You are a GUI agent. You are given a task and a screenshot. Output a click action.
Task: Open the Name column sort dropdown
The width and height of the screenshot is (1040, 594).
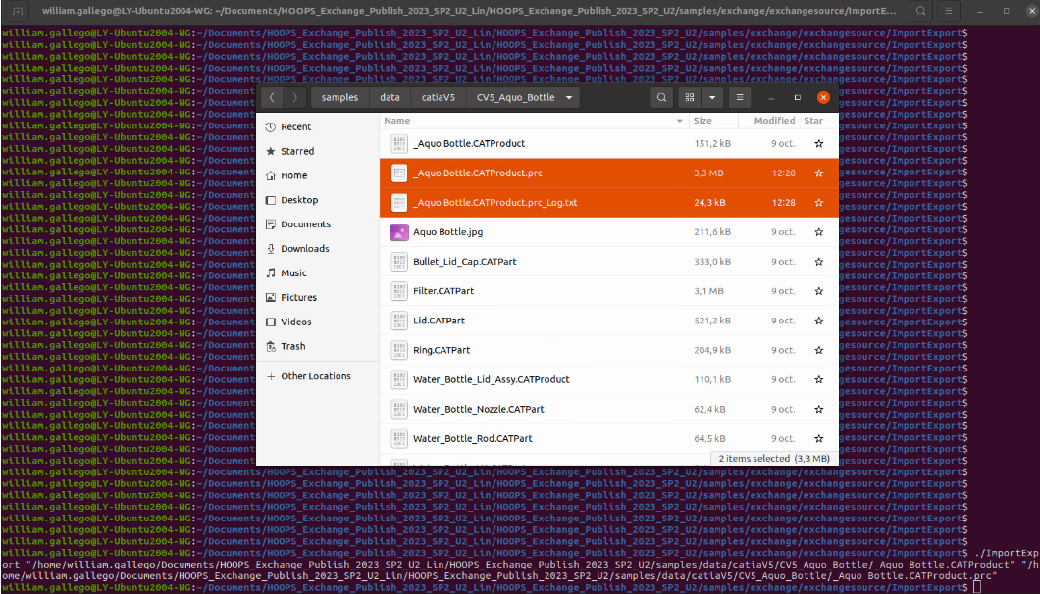tap(678, 120)
